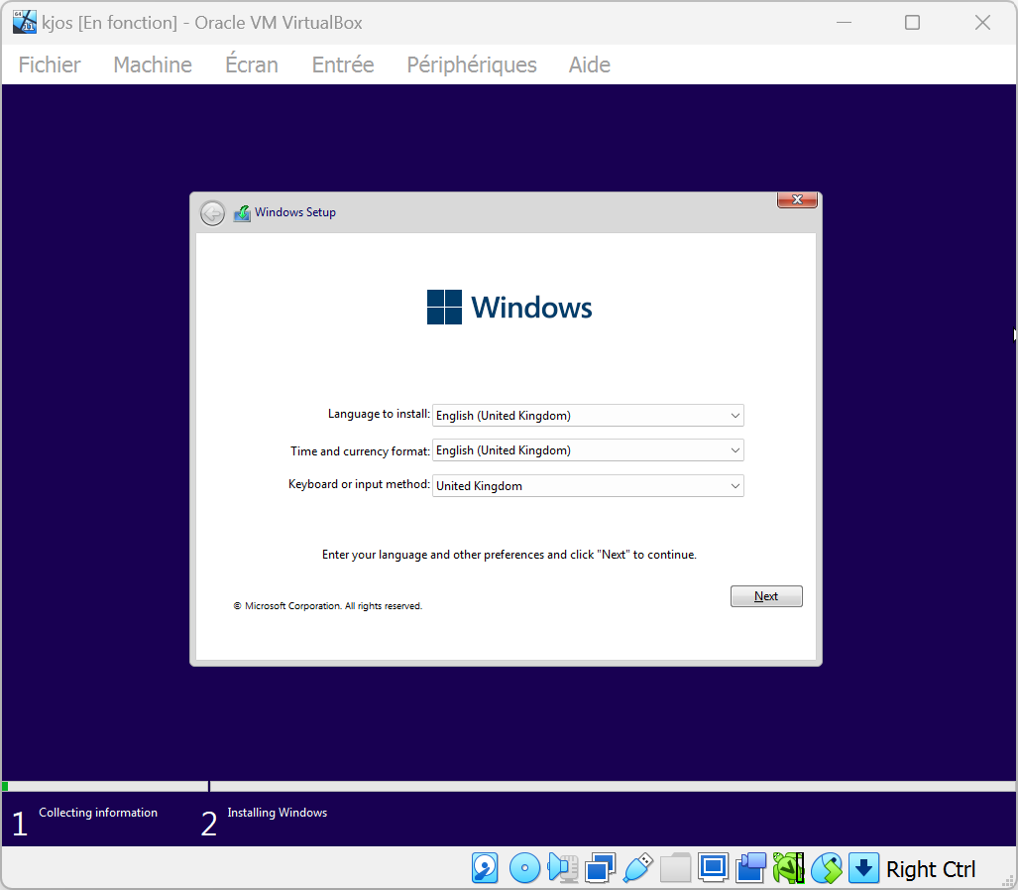The width and height of the screenshot is (1018, 890).
Task: Open the recording status icon
Action: click(750, 868)
